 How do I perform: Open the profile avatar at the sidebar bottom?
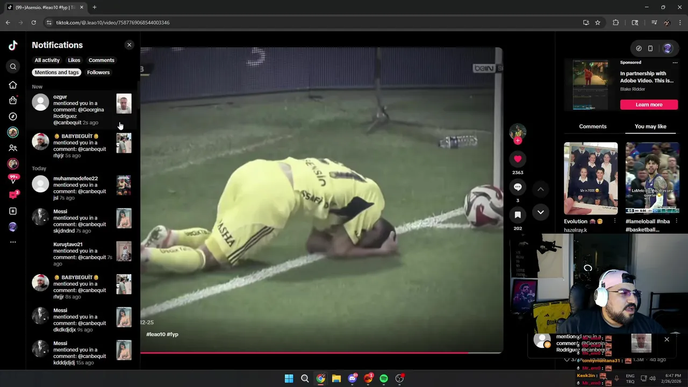13,227
